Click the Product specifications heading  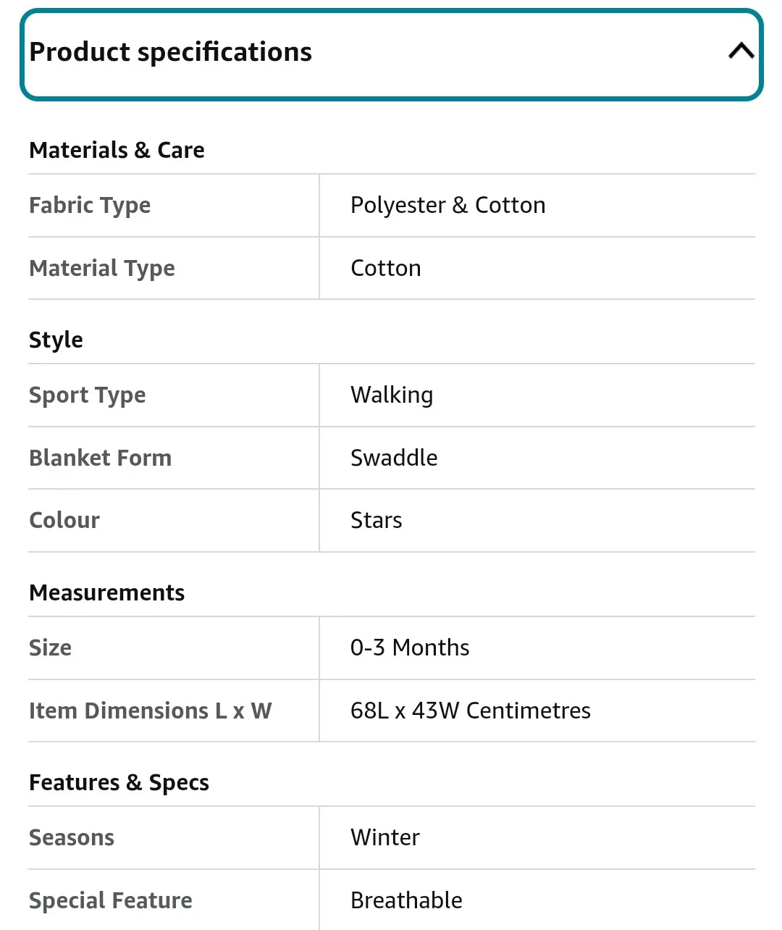click(170, 51)
